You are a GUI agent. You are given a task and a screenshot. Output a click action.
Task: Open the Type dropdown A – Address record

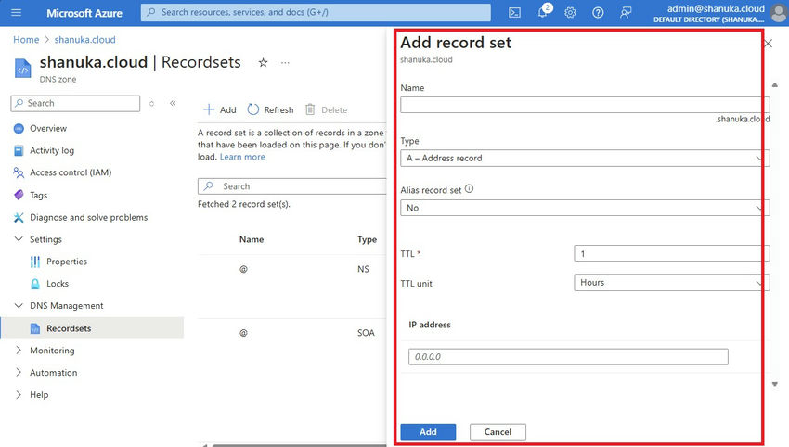tap(585, 158)
